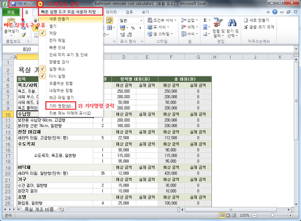The height and width of the screenshot is (221, 301).
Task: Open 찾기 및 선택 binoculars icon
Action: click(232, 23)
